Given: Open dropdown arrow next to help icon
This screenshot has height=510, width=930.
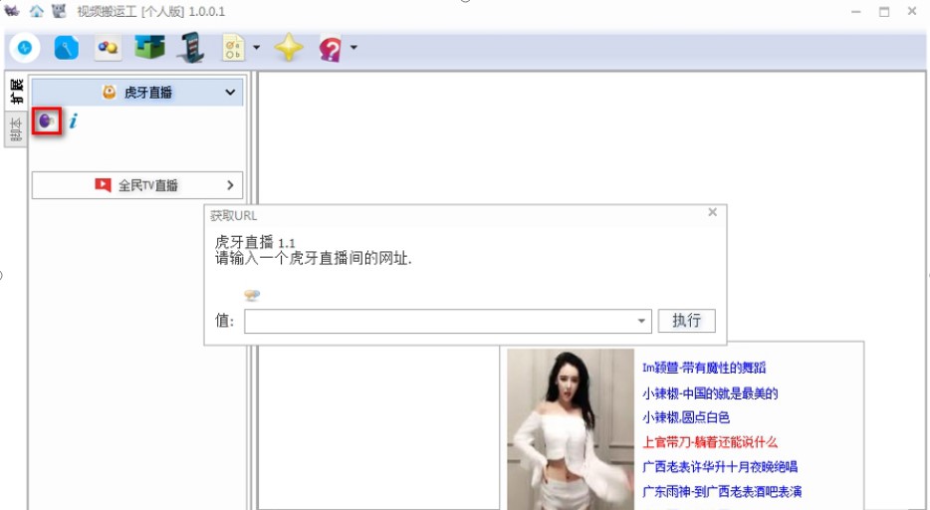Looking at the screenshot, I should (352, 48).
